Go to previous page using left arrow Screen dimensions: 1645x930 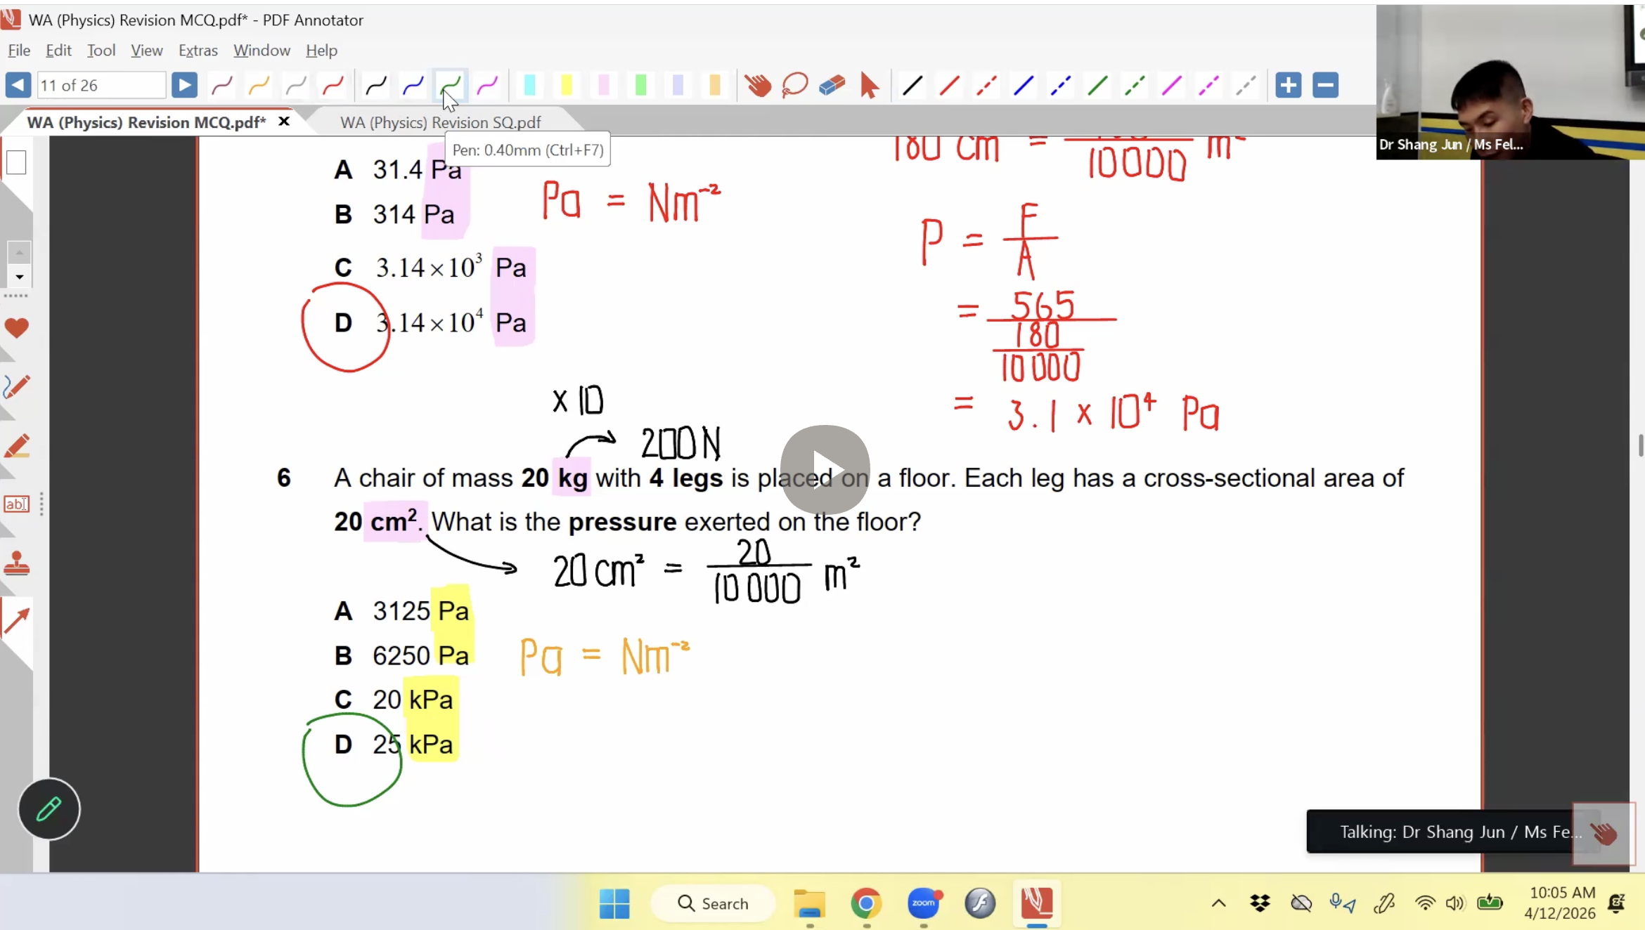pos(18,85)
